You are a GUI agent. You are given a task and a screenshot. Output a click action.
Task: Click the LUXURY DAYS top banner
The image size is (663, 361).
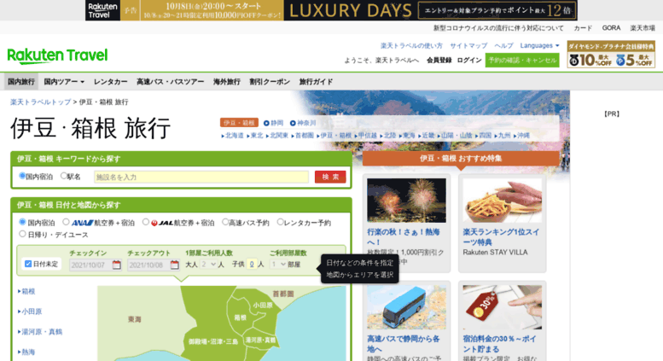(x=331, y=10)
